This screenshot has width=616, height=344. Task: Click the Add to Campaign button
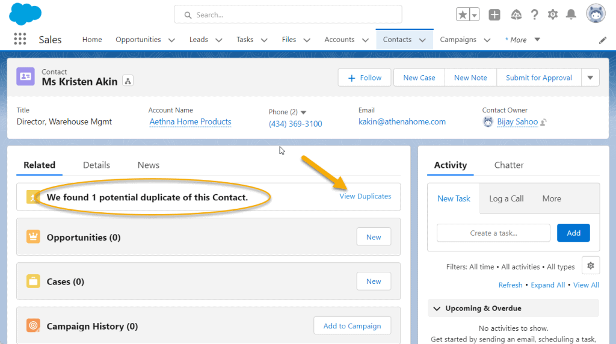pyautogui.click(x=352, y=325)
